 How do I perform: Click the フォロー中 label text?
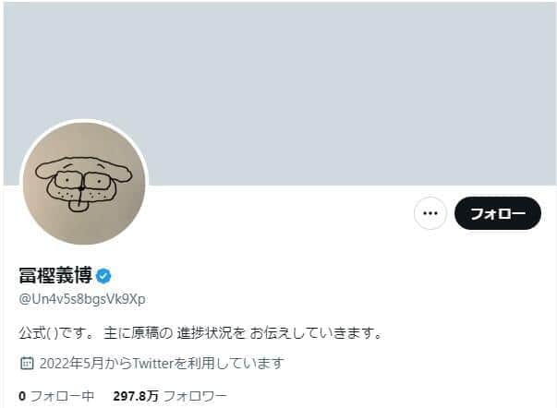[x=62, y=396]
